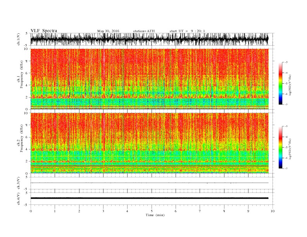Click the "station=ATH" header label
Screen dimensions: 307x237
[144, 31]
